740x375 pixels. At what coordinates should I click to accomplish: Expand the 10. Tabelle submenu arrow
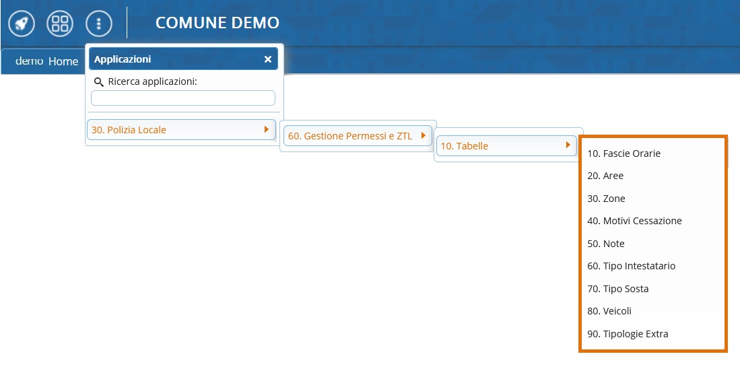pos(568,145)
